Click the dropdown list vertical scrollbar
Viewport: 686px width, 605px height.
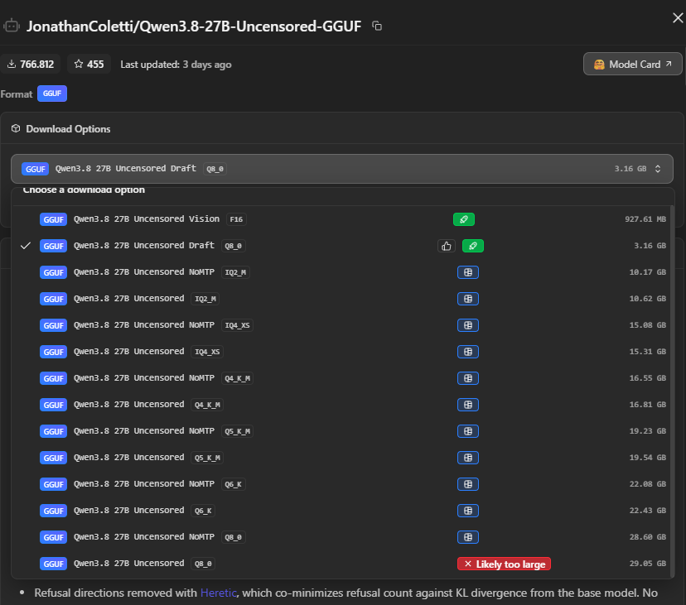673,391
